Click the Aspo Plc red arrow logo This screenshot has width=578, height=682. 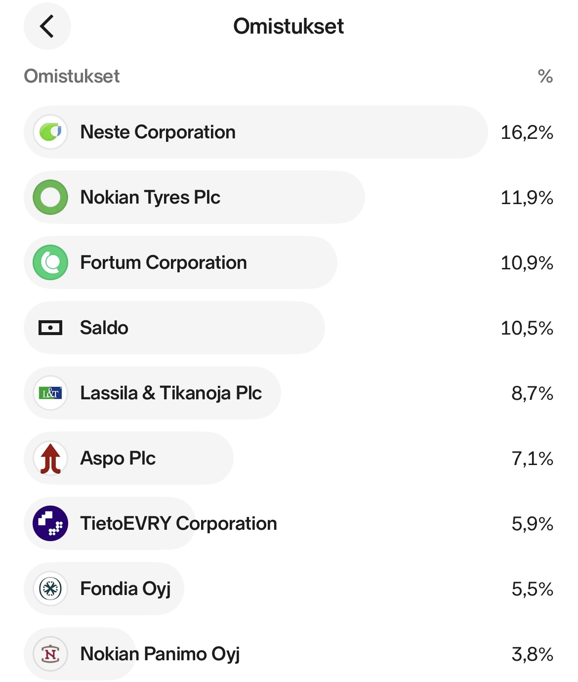coord(50,458)
